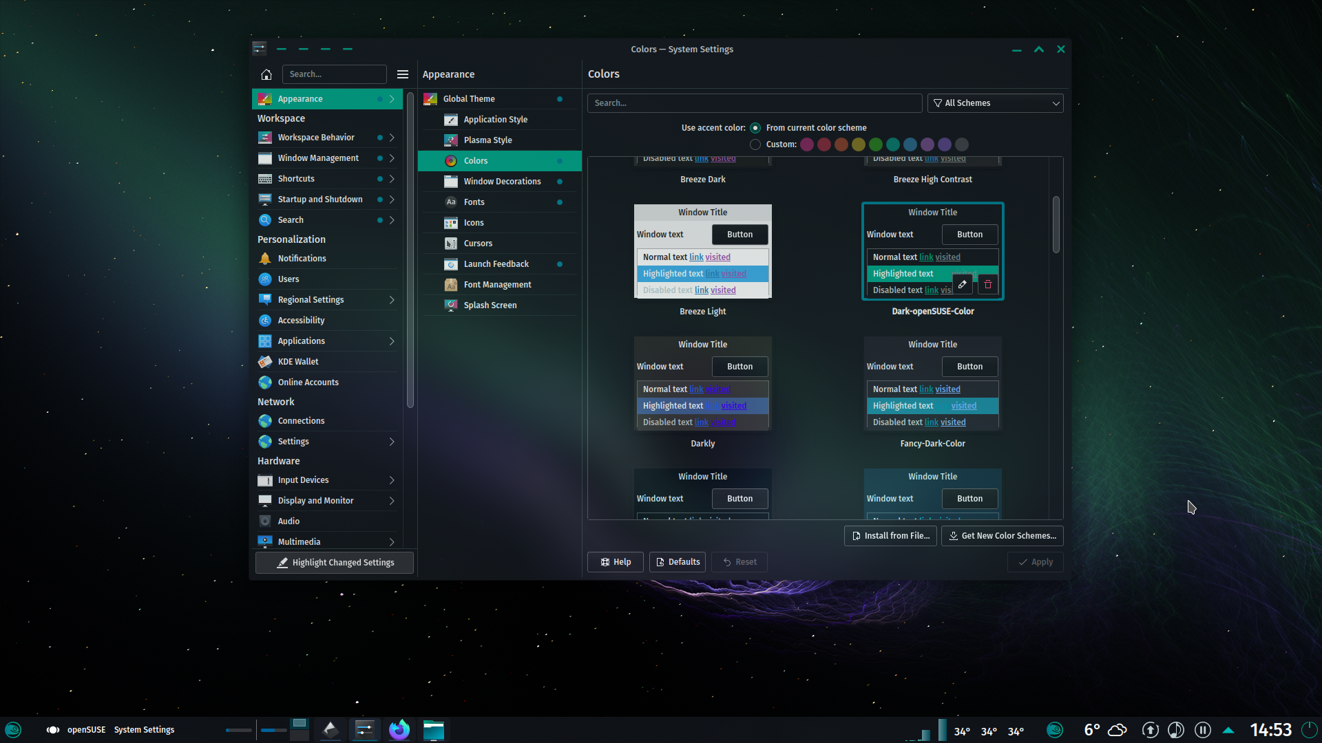The image size is (1322, 743).
Task: Open Notifications settings
Action: (327, 259)
